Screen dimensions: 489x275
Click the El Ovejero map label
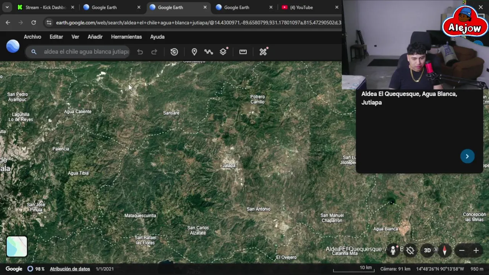click(286, 257)
